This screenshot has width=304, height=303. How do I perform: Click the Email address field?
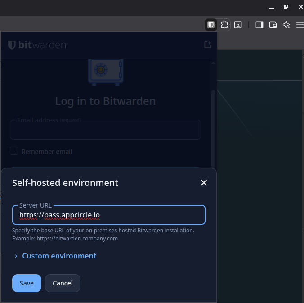click(x=105, y=130)
